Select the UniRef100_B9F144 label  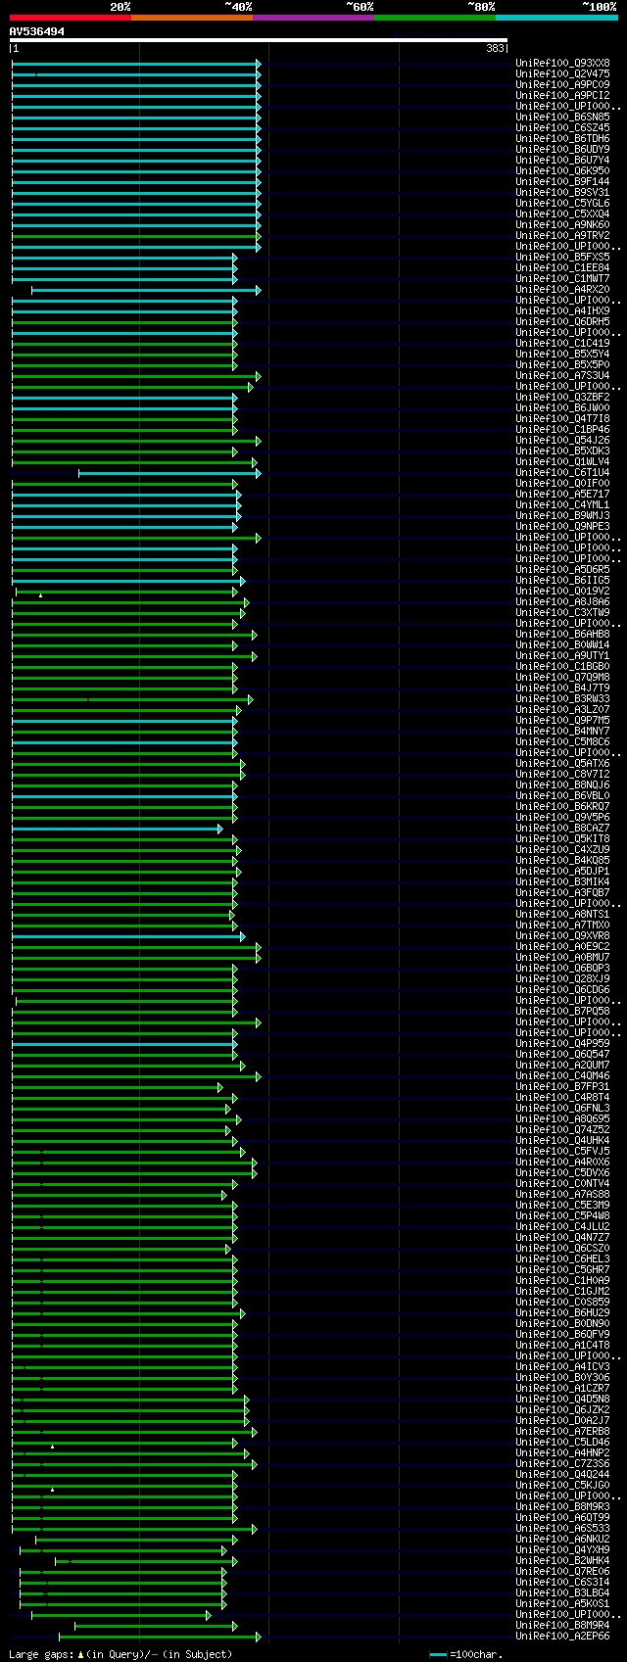562,181
